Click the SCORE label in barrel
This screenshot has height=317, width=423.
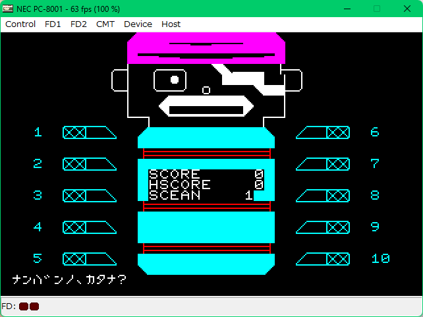(x=175, y=175)
